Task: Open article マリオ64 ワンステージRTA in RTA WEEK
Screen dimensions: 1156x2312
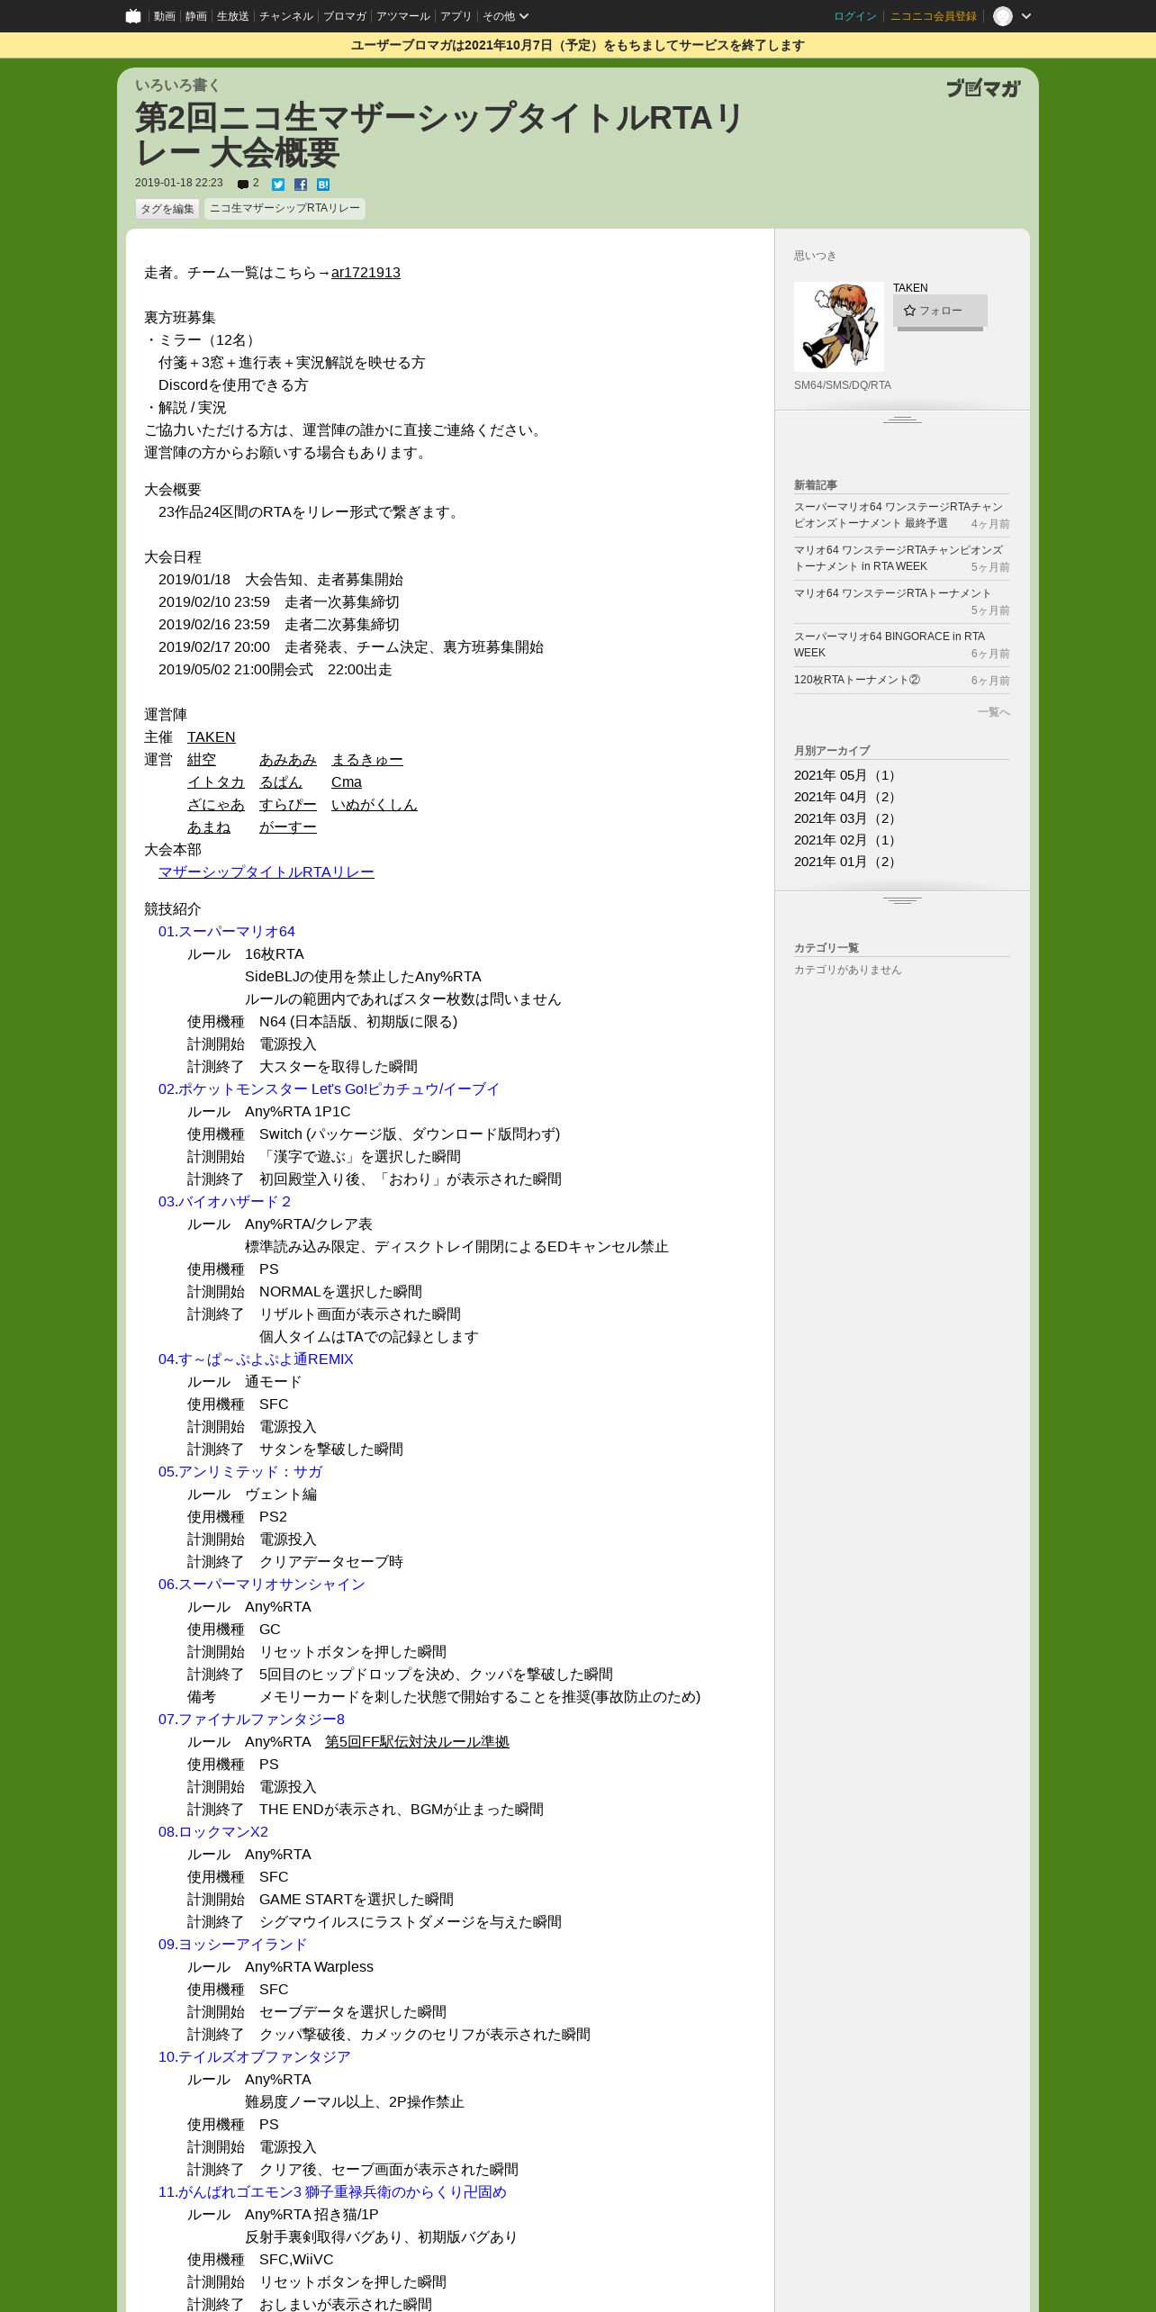Action: [898, 558]
